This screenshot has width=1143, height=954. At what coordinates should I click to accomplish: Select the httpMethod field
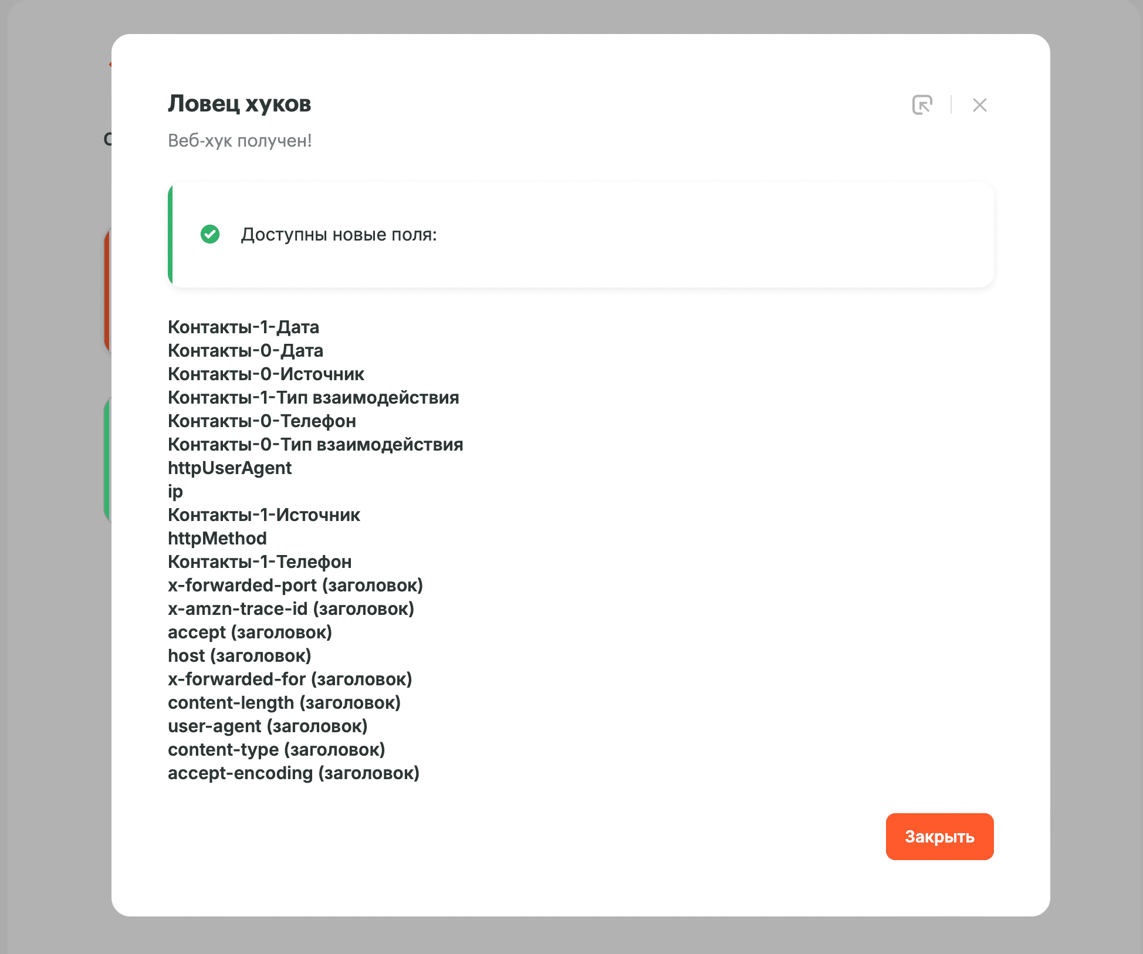pos(217,538)
